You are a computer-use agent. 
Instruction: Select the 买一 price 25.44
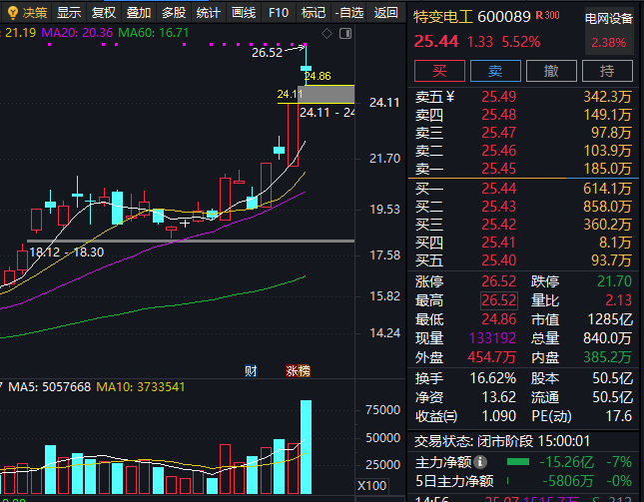tap(498, 189)
